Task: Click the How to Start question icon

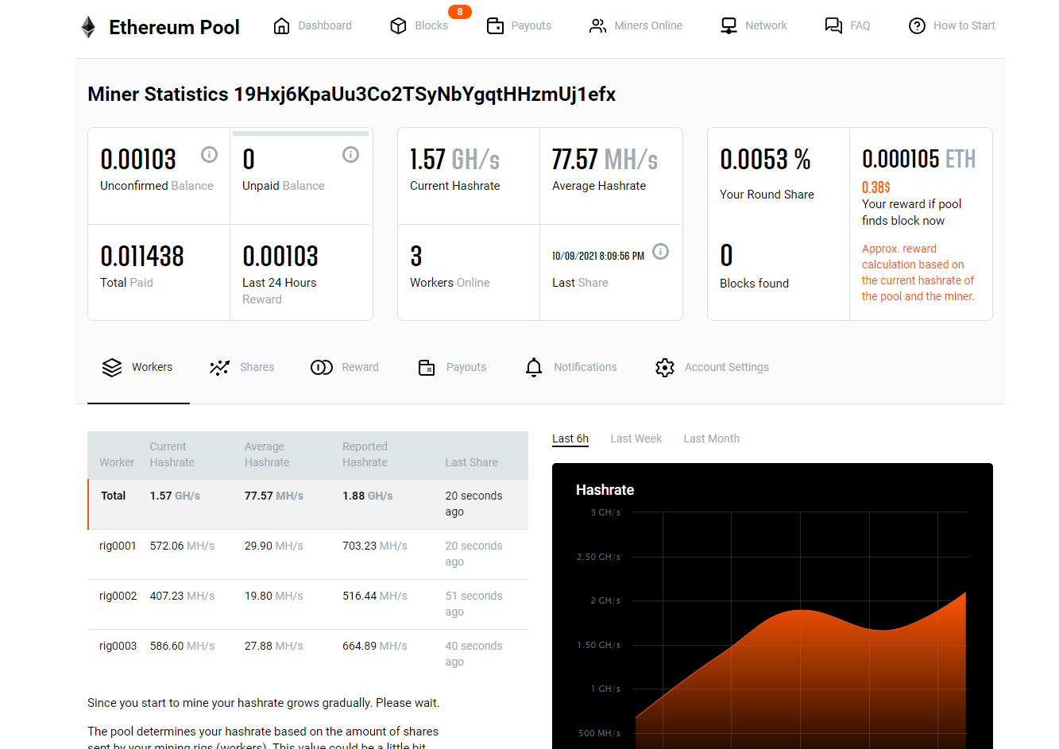Action: click(x=917, y=26)
